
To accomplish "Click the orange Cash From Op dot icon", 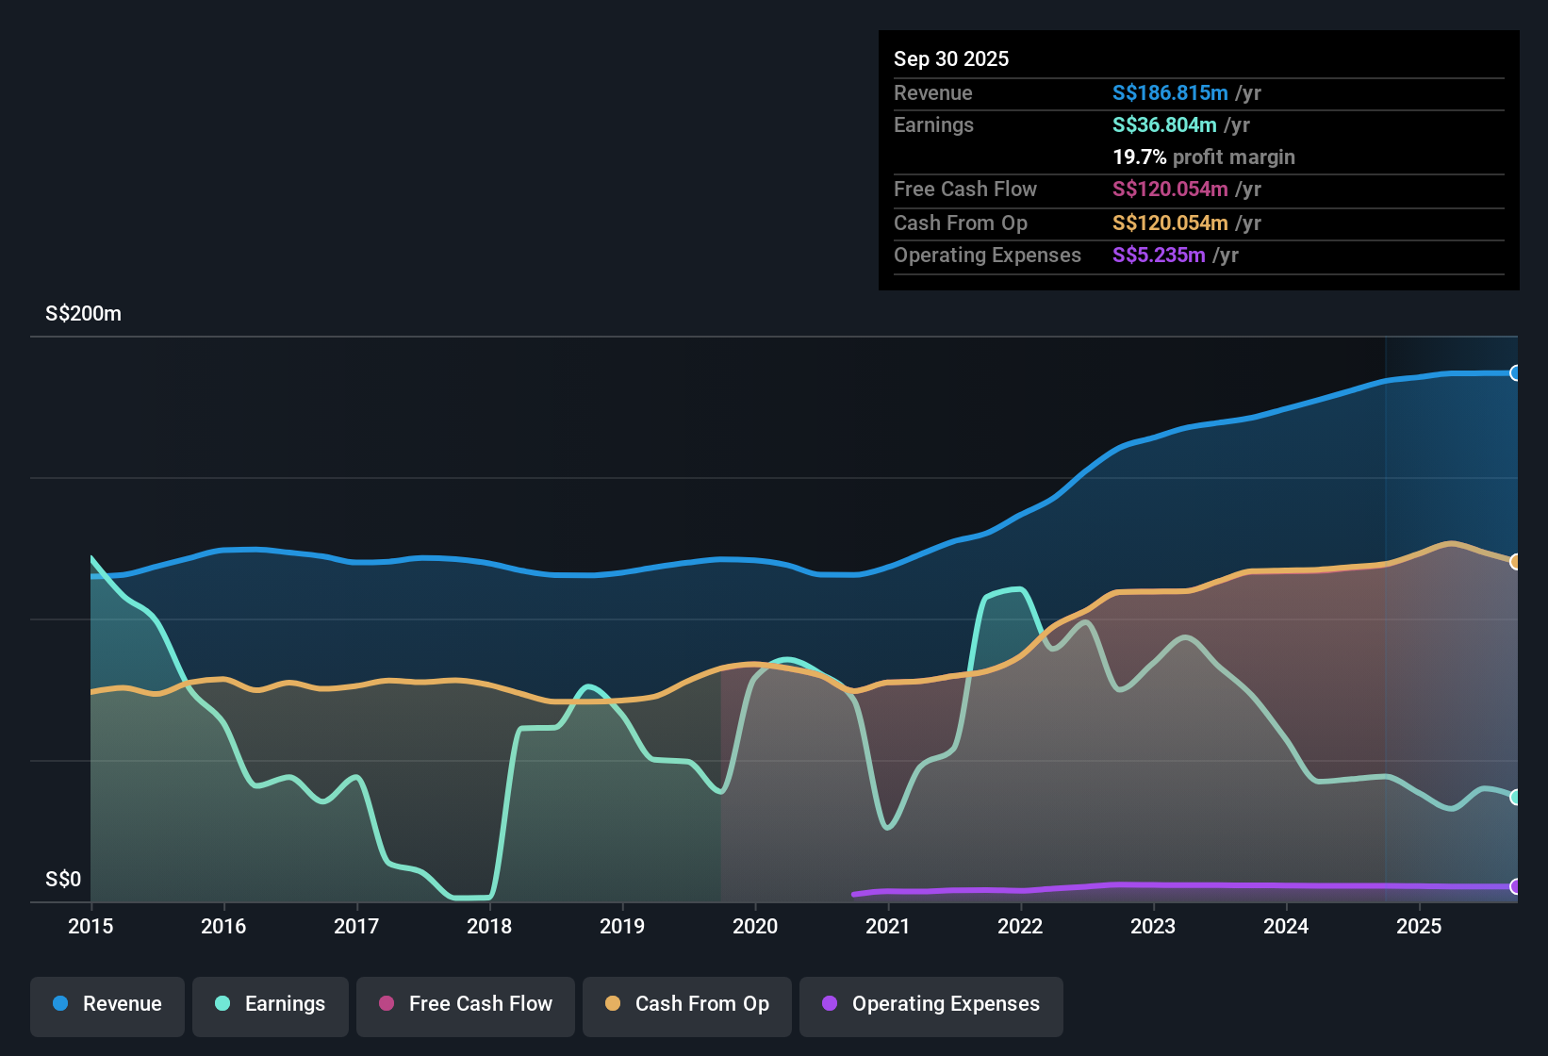I will pos(613,1004).
